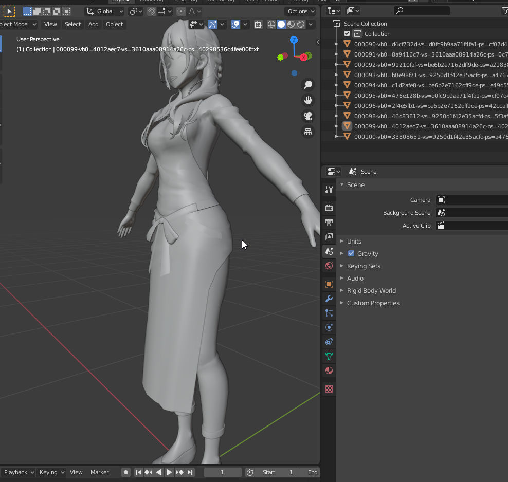Open the Output properties tab
Screen dimensions: 508x482
click(x=329, y=223)
